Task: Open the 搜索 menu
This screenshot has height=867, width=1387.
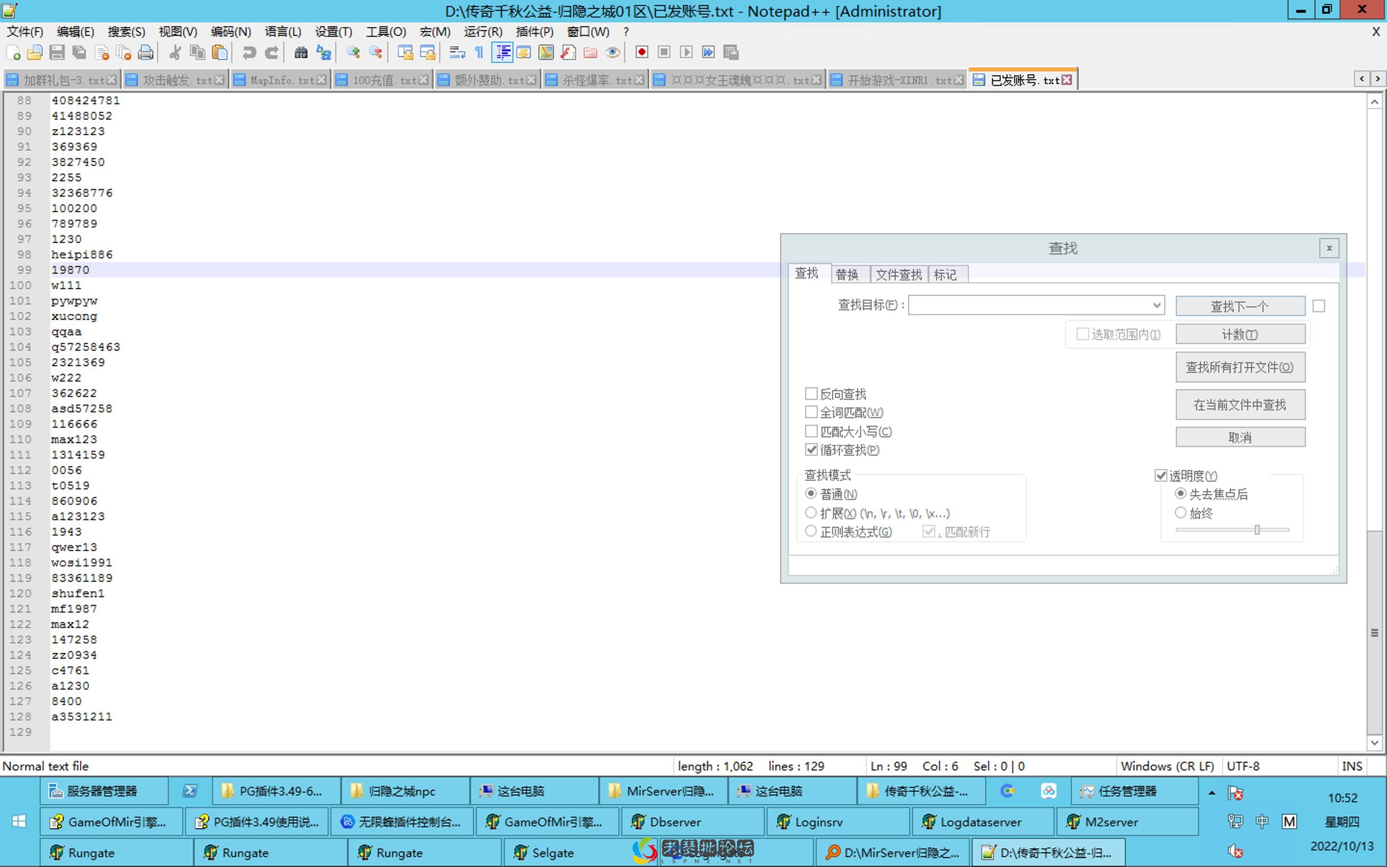Action: click(127, 31)
